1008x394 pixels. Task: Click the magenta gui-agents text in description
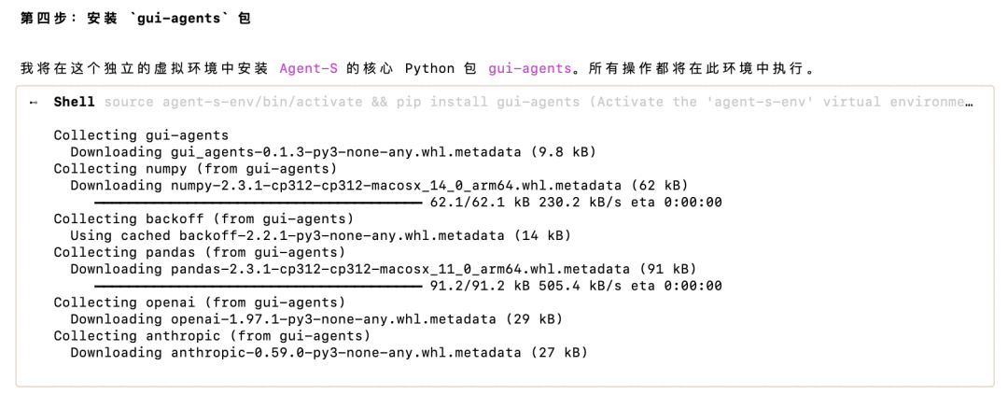[530, 68]
